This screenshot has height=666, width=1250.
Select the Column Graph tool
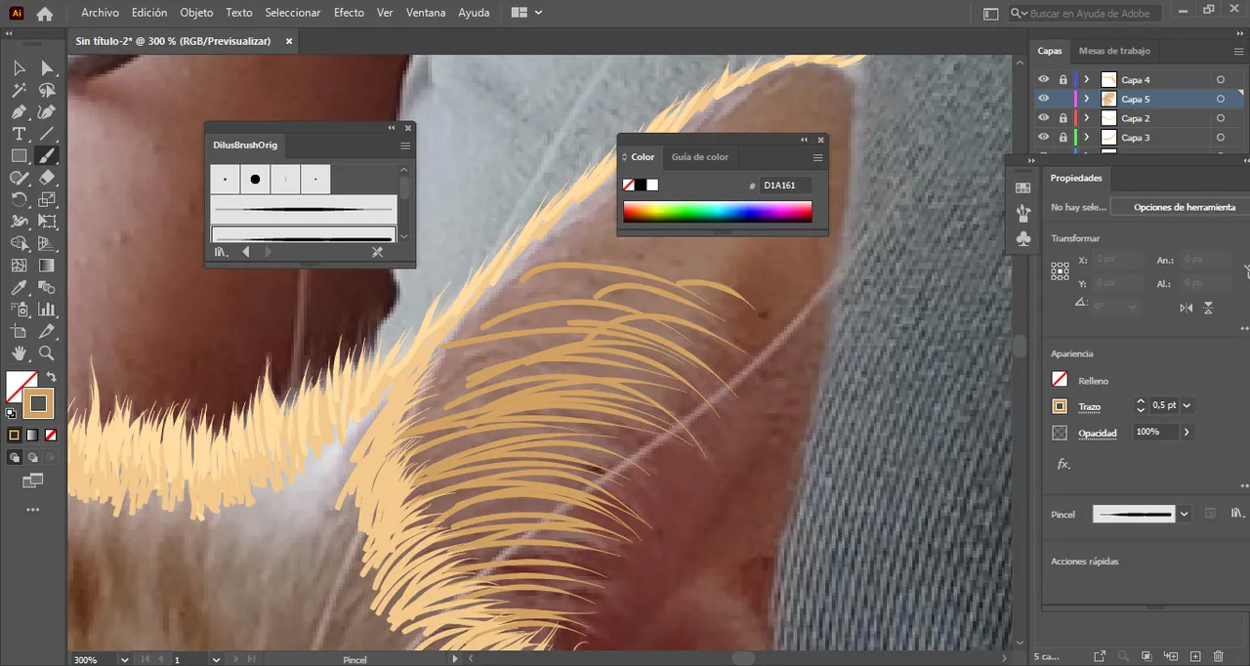[x=46, y=309]
